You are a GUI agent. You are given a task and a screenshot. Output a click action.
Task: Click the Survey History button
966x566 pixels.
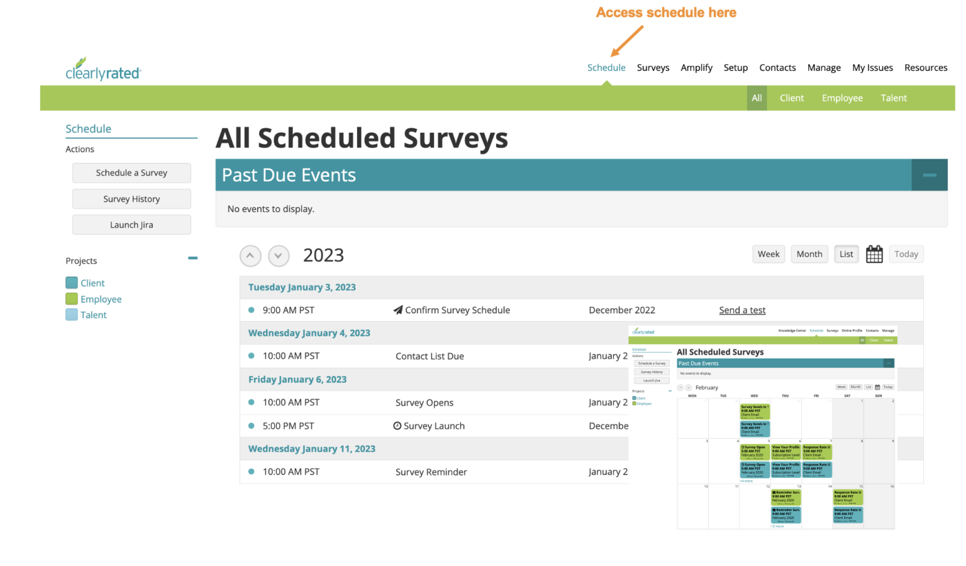131,199
